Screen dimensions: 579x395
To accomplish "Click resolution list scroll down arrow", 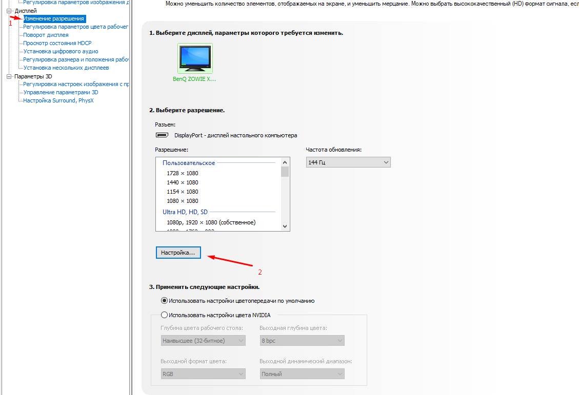I will click(285, 226).
